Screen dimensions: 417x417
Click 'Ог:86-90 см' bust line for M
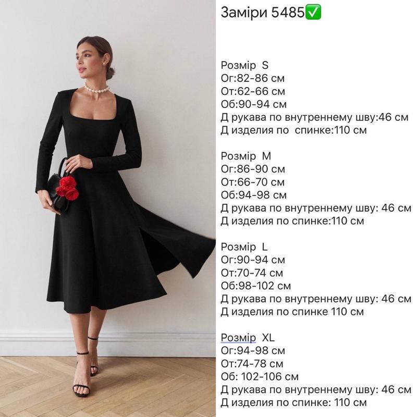coord(253,169)
